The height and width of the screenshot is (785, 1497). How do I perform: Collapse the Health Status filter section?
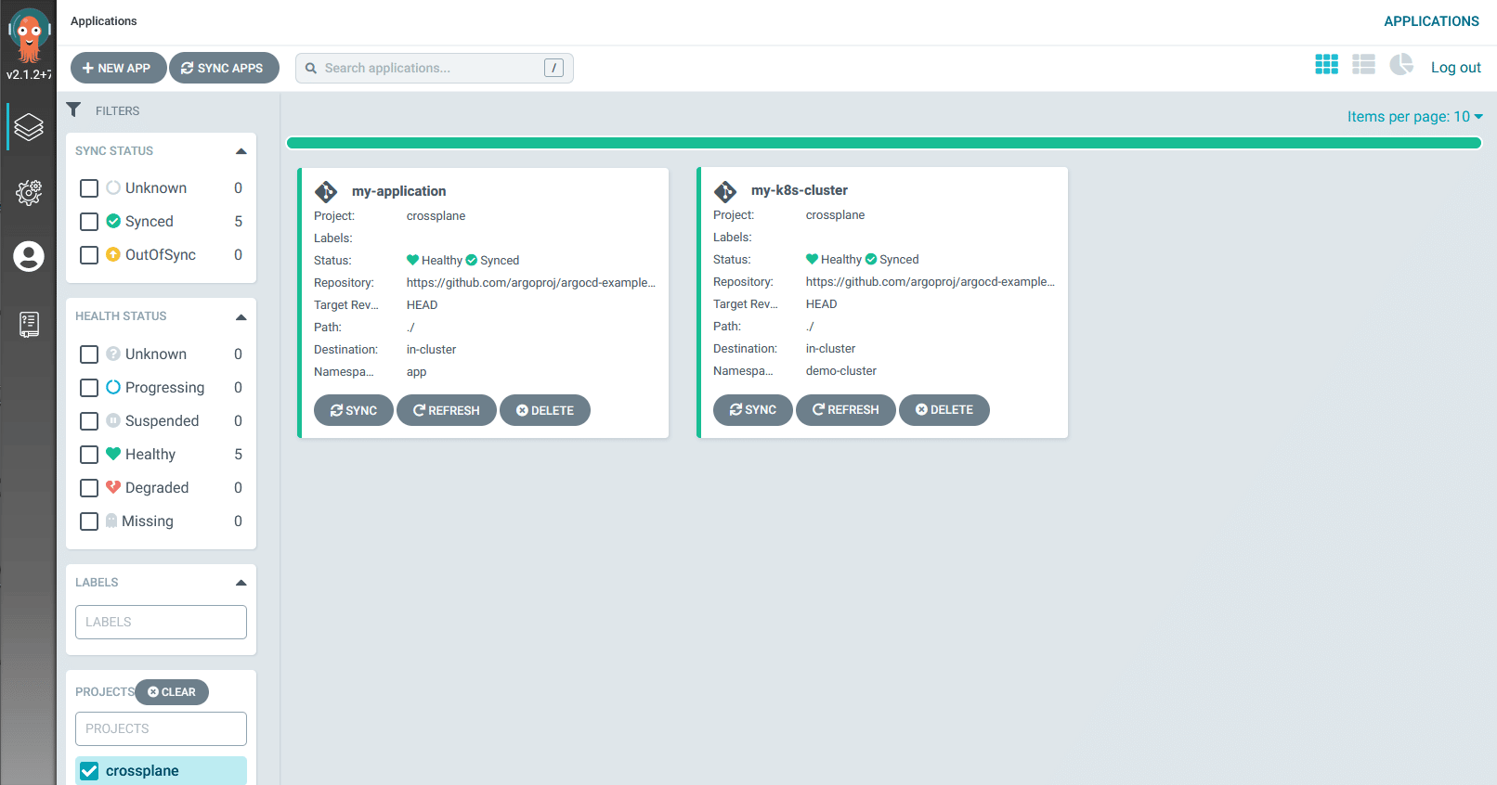point(241,317)
